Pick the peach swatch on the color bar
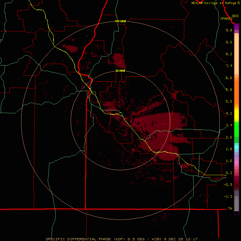Image resolution: width=241 pixels, height=241 pixels. pyautogui.click(x=236, y=55)
